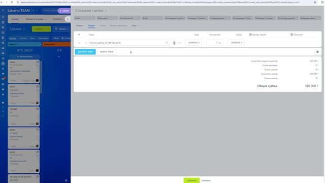Expand the chevron next to the product image

pyautogui.click(x=180, y=43)
